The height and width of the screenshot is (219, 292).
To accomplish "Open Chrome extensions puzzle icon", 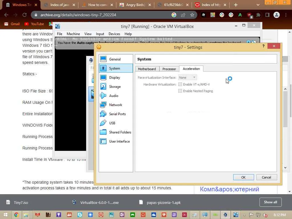I will (x=258, y=15).
